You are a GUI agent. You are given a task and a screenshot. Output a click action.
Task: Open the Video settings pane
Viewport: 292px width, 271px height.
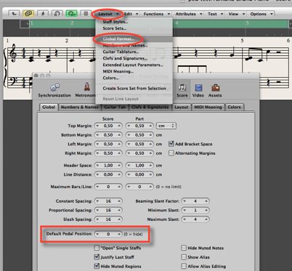coord(198,90)
